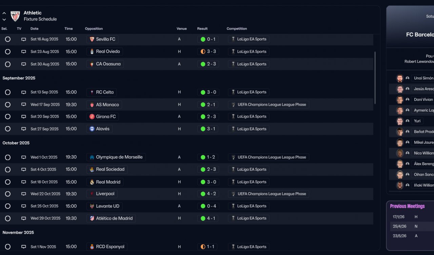Click the TV icon in the Real Madrid row
The width and height of the screenshot is (434, 255).
point(24,182)
